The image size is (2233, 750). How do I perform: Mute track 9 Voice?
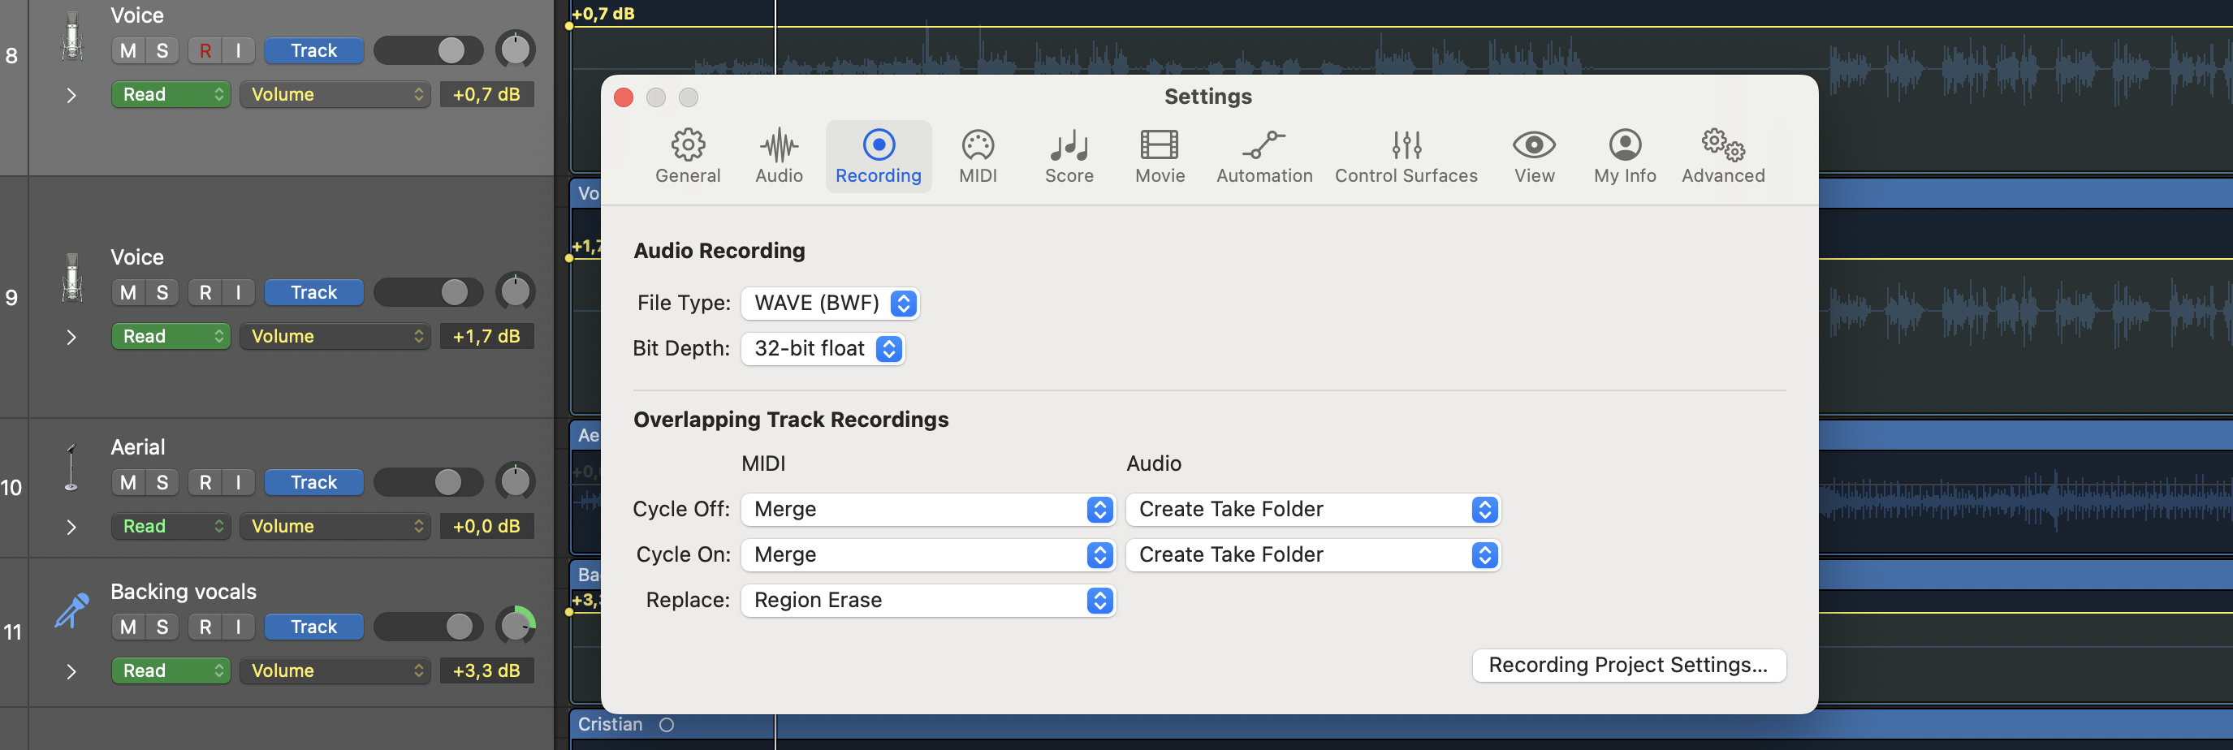pos(128,292)
